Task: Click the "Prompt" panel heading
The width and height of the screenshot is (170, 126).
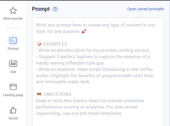Action: 41,9
